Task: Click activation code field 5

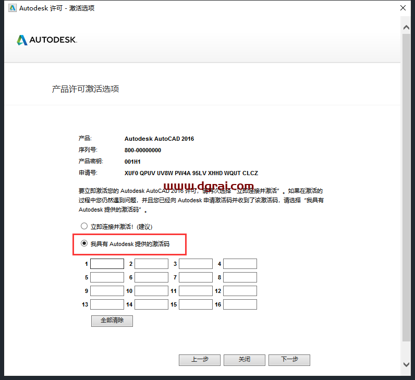Action: tap(107, 277)
